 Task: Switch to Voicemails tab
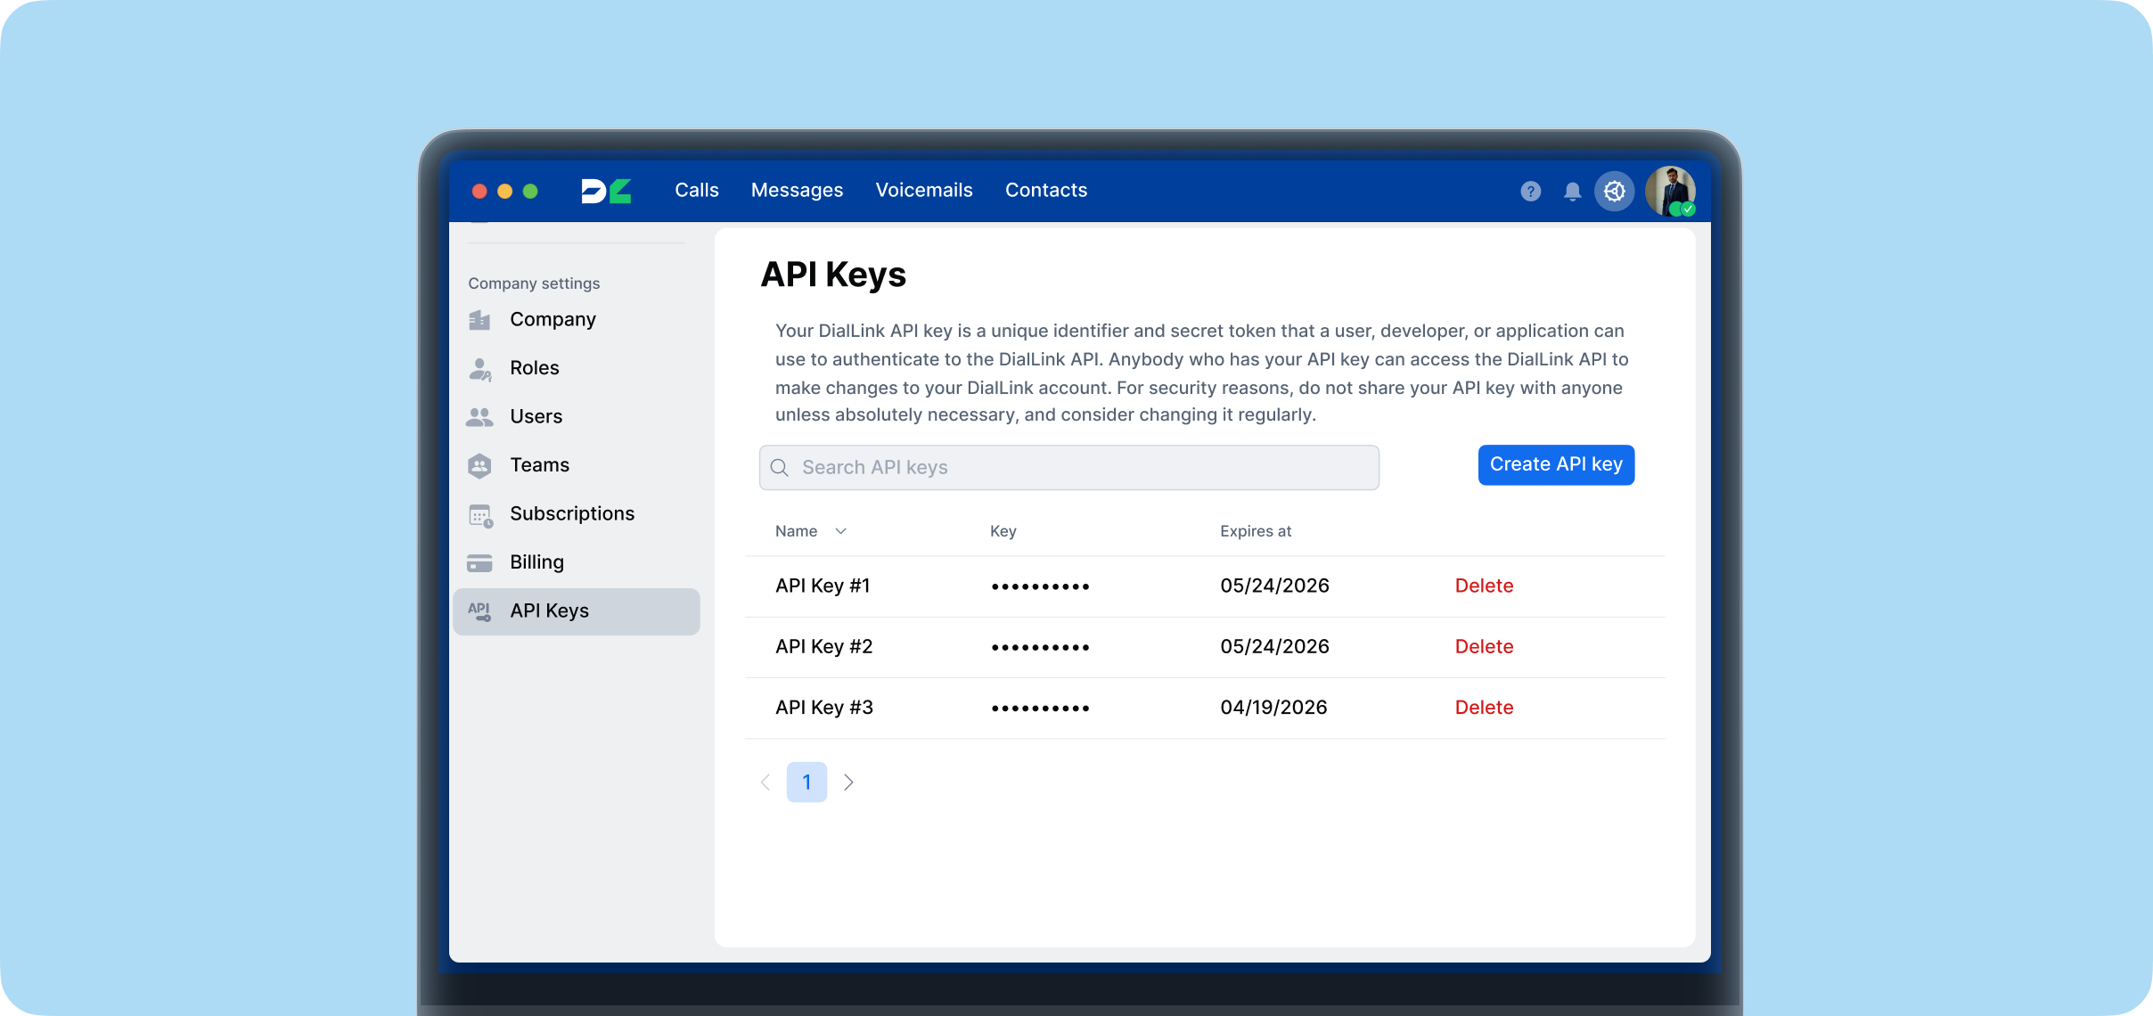pyautogui.click(x=923, y=191)
